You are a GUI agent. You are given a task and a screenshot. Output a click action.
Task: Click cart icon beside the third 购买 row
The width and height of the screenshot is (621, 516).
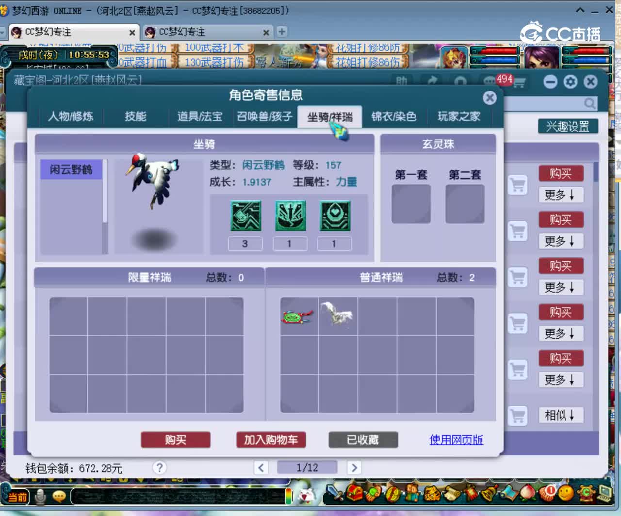click(518, 277)
